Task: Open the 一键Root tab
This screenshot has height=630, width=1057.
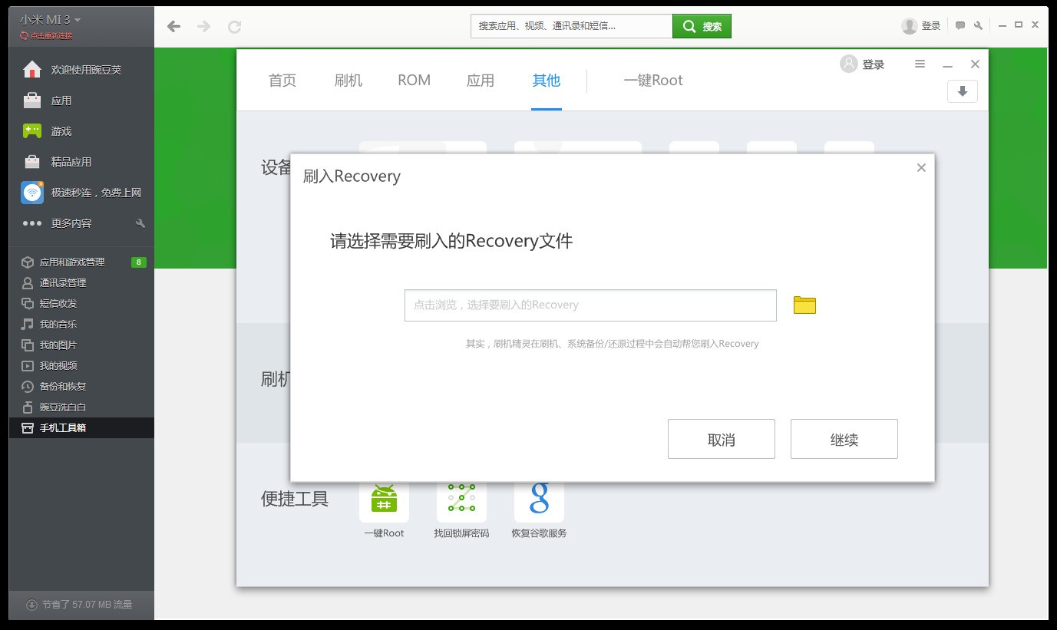Action: [x=653, y=81]
